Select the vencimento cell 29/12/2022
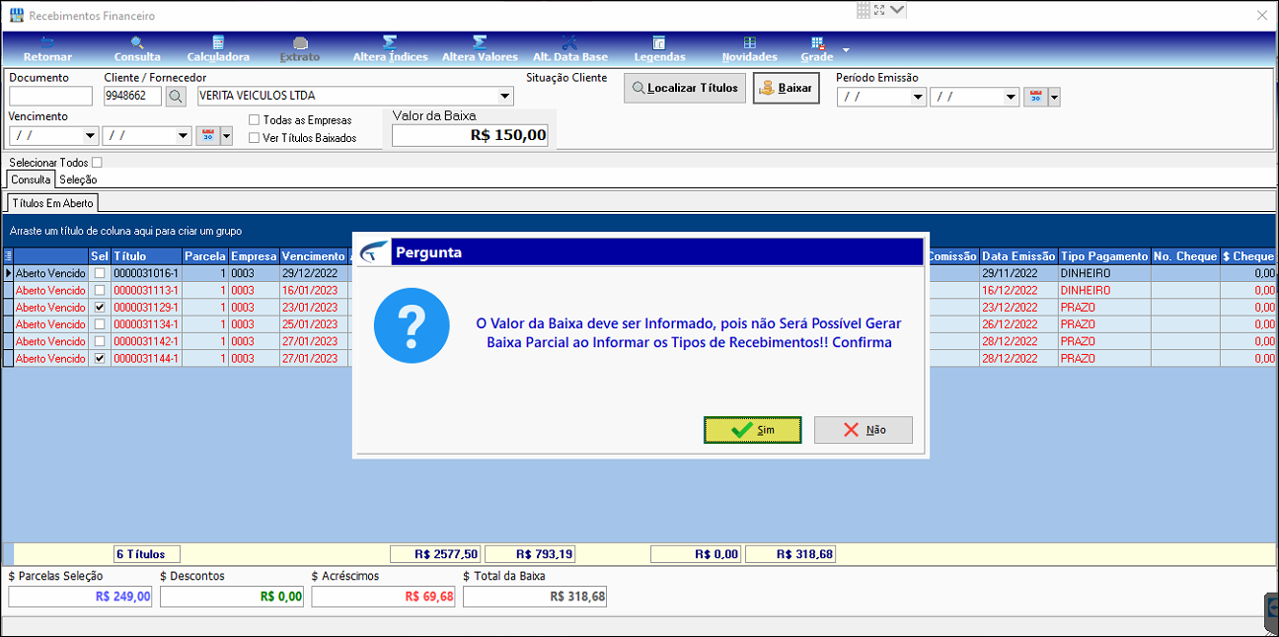Image resolution: width=1279 pixels, height=637 pixels. click(314, 273)
